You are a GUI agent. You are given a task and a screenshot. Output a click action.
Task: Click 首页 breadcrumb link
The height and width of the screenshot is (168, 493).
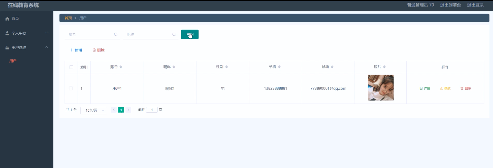point(68,18)
